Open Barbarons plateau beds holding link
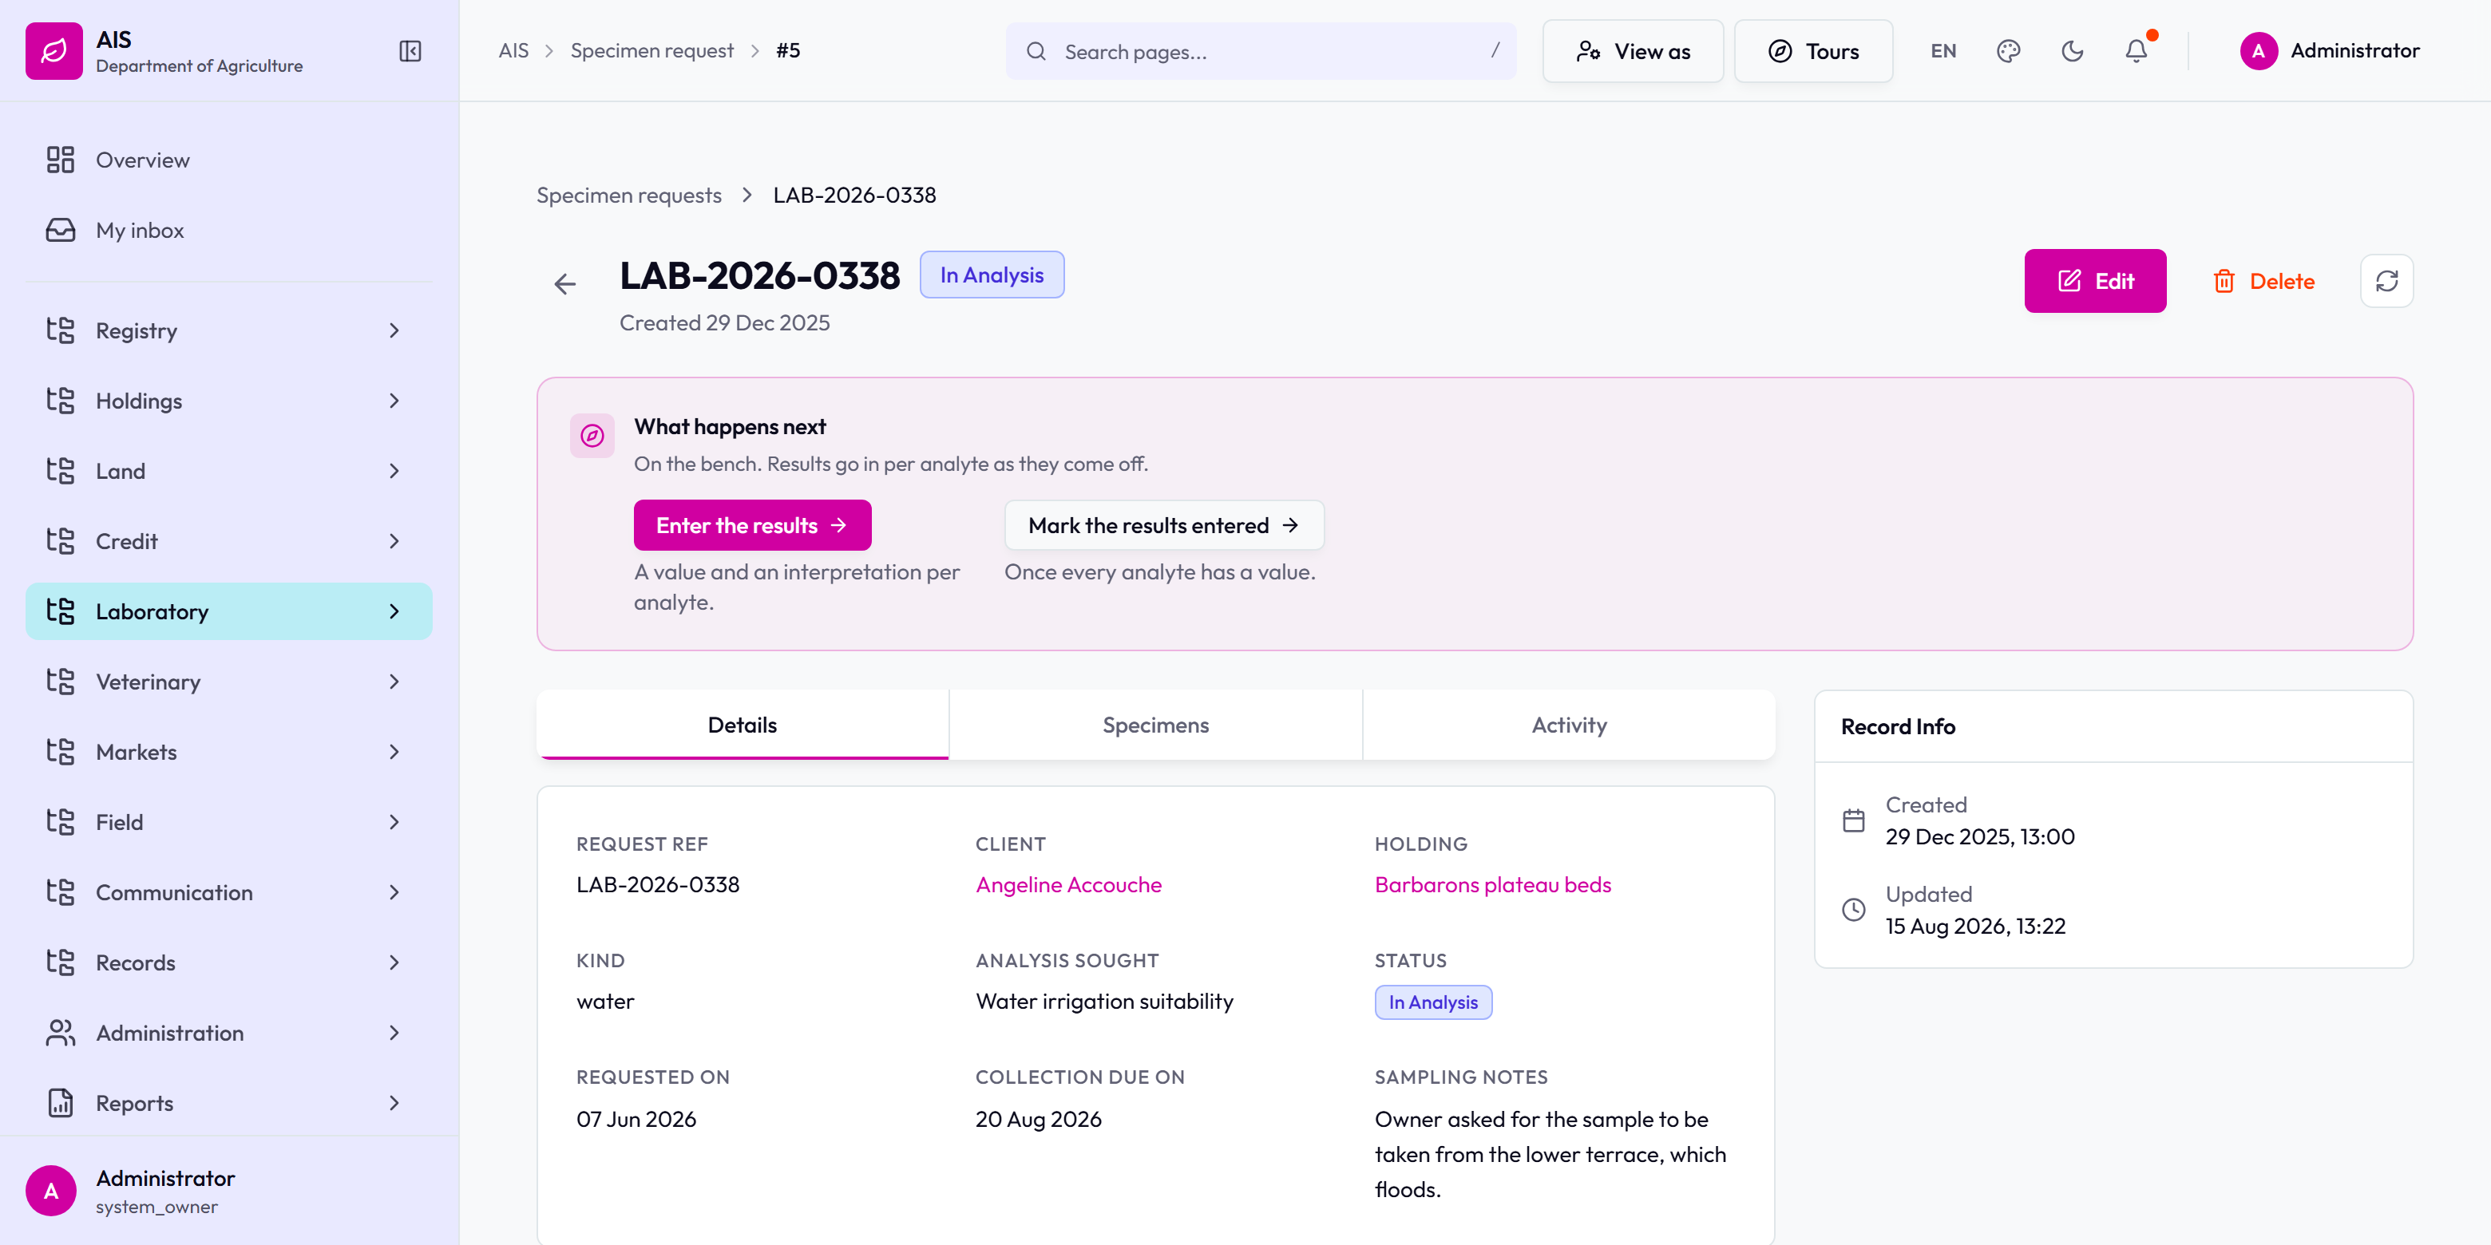The height and width of the screenshot is (1245, 2491). tap(1492, 884)
